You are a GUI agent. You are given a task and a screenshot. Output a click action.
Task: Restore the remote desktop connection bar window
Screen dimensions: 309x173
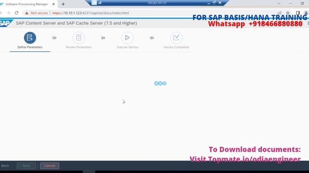[214, 3]
